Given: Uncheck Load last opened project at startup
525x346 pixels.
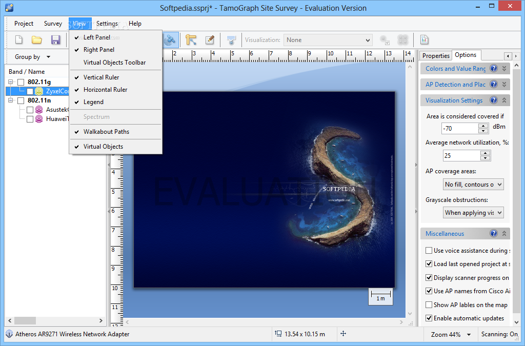Looking at the screenshot, I should (429, 263).
